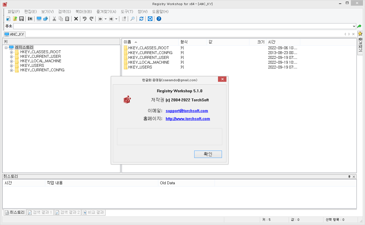Viewport: 365px width, 225px height.
Task: Open the 보기(V) menu
Action: tap(47, 12)
